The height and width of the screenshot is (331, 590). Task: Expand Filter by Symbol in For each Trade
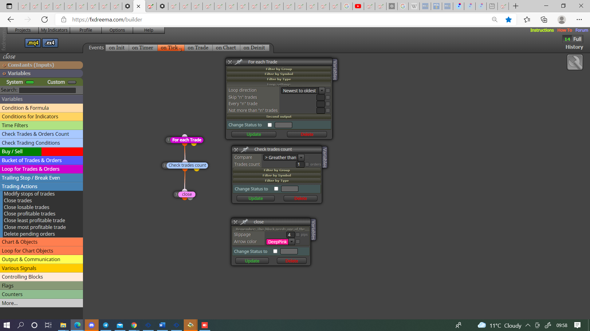pos(279,74)
